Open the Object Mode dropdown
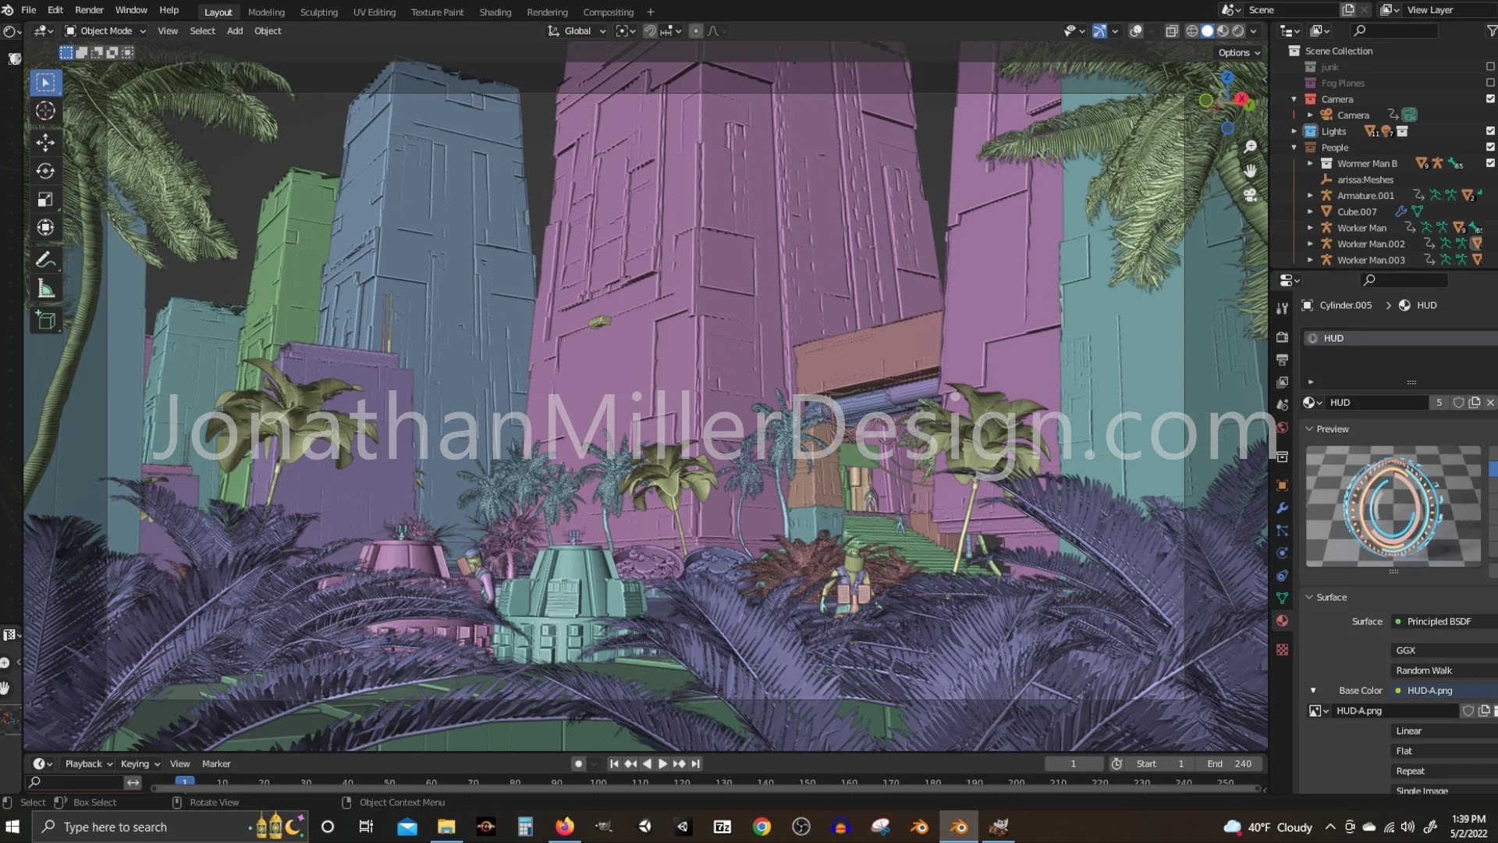The width and height of the screenshot is (1498, 843). (105, 31)
